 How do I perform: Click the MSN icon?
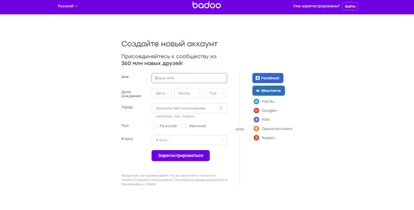(256, 119)
